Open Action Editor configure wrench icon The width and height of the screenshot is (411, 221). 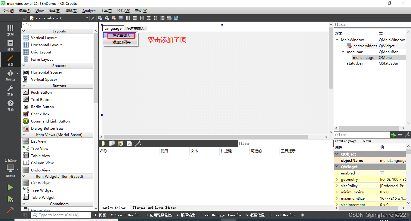tap(138, 144)
